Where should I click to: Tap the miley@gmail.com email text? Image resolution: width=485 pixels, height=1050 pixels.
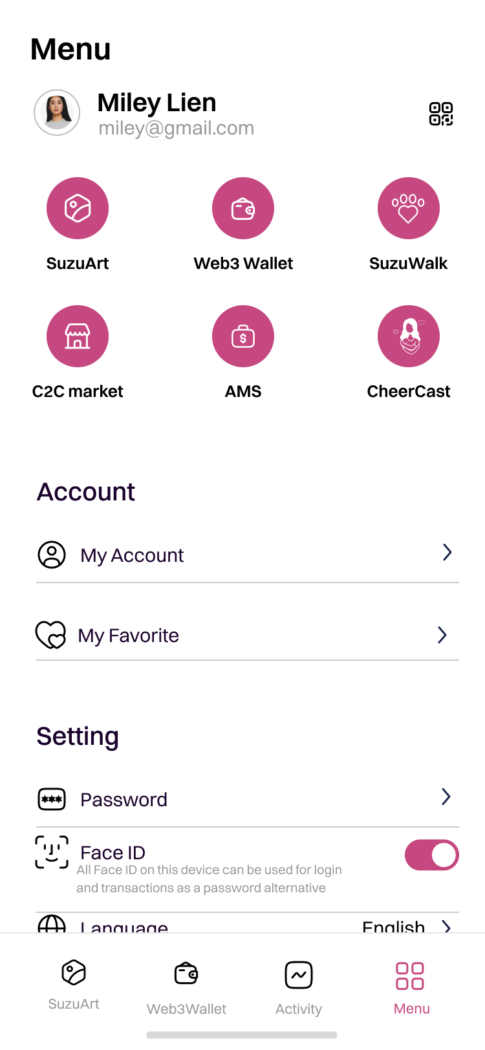point(176,128)
